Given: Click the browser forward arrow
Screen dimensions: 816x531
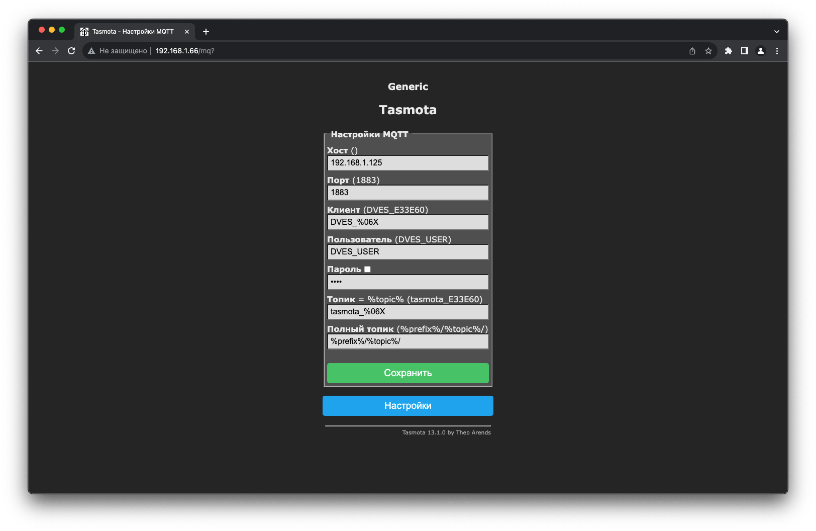Looking at the screenshot, I should pos(55,51).
